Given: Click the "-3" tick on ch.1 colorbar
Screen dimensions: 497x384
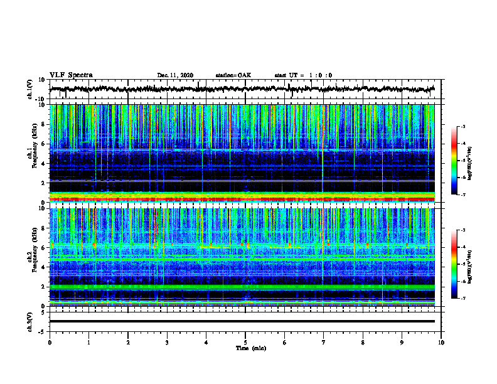Looking at the screenshot, I should pyautogui.click(x=462, y=126).
